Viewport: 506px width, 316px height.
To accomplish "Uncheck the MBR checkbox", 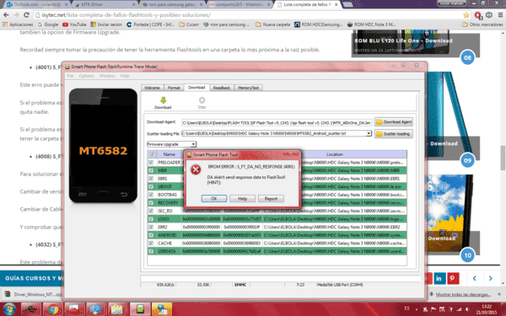I will (x=151, y=170).
